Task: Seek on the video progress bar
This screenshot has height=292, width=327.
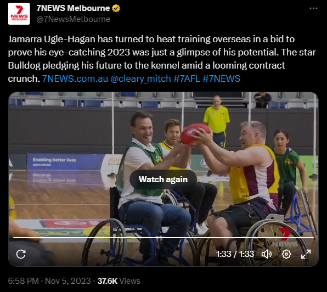Action: coord(163,238)
